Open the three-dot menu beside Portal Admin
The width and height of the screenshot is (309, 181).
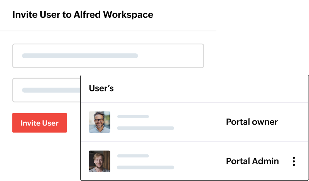(294, 161)
